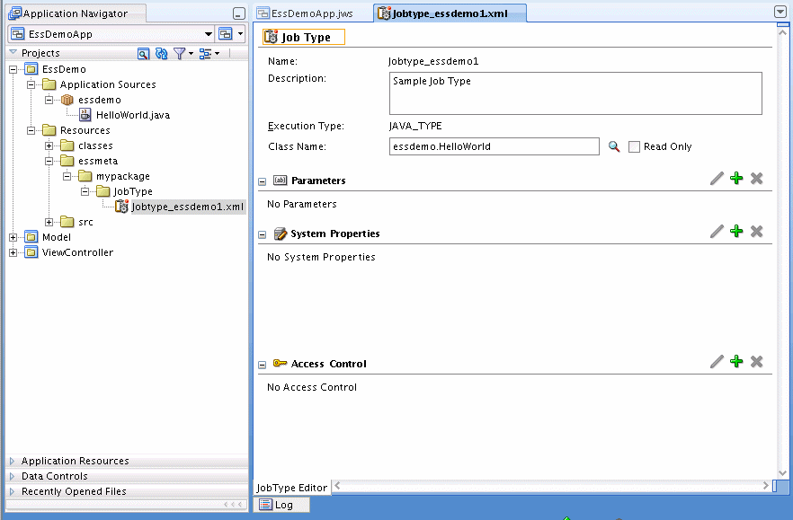This screenshot has height=520, width=793.
Task: Edit System Properties using the pencil icon
Action: point(717,232)
